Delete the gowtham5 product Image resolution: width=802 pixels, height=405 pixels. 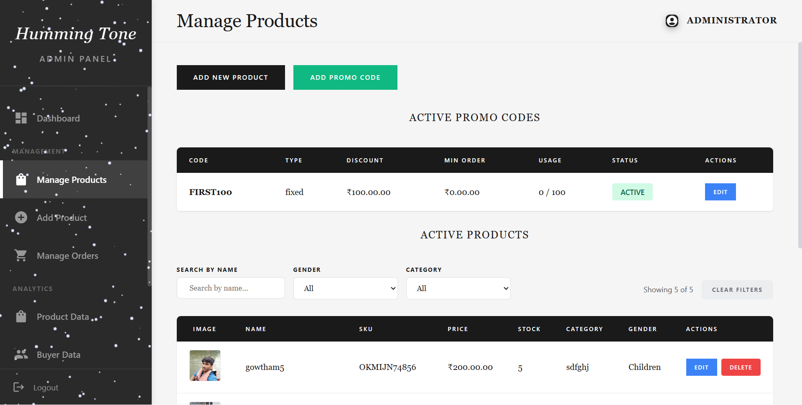tap(741, 367)
